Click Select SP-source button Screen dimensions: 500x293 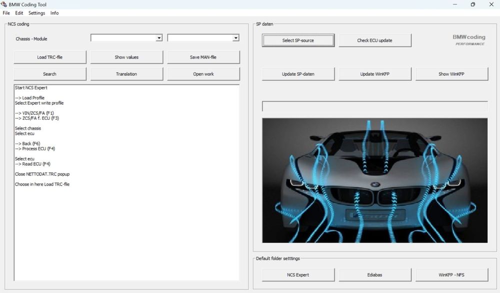coord(298,40)
